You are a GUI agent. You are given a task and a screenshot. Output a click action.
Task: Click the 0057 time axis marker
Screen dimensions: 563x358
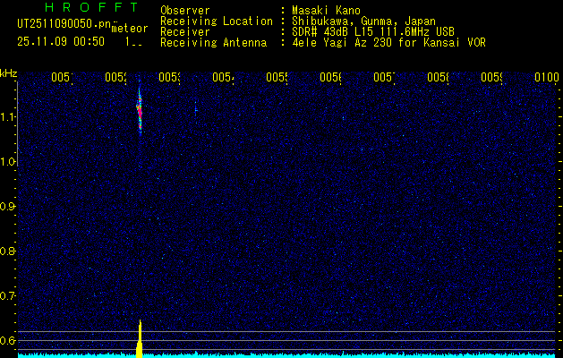(384, 77)
